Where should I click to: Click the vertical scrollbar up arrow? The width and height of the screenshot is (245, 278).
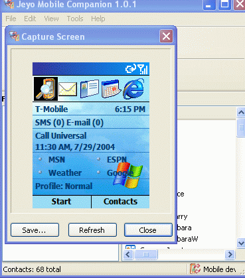coord(241,112)
